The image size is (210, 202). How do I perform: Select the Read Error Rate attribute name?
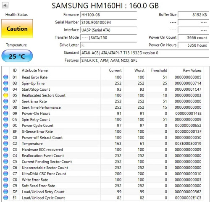(34, 77)
